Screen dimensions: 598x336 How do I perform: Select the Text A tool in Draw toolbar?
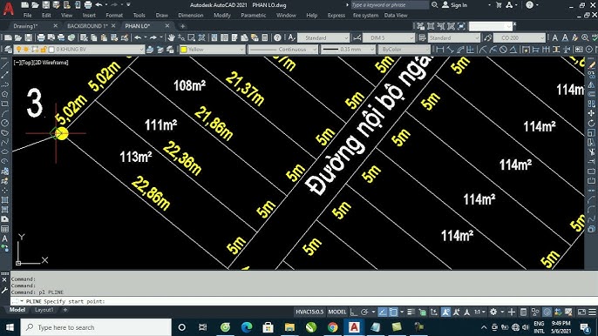[4, 239]
